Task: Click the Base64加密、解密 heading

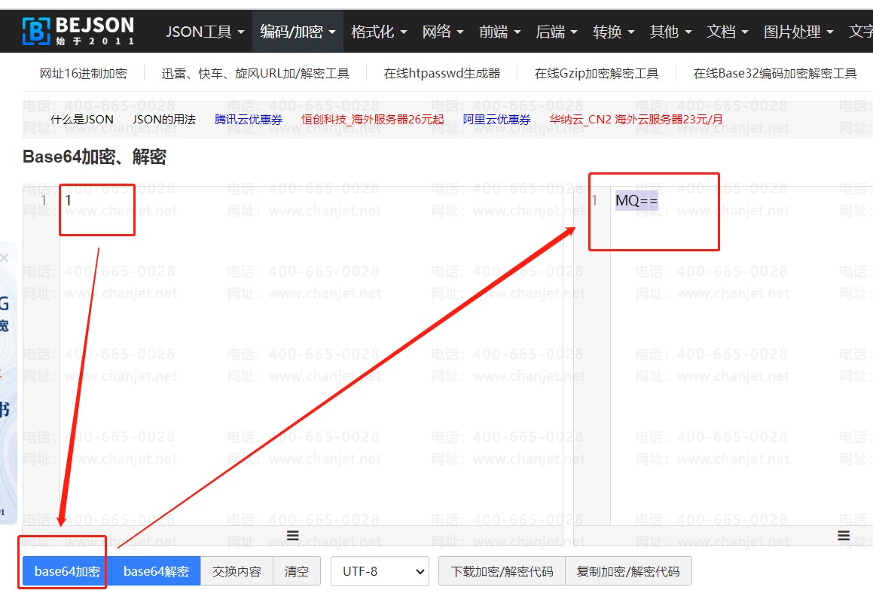Action: (x=94, y=157)
